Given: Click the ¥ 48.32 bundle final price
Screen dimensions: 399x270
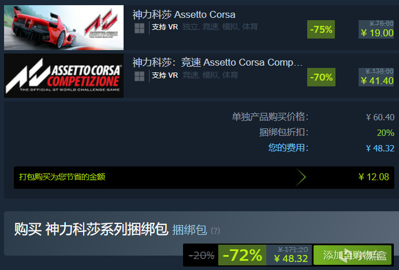Looking at the screenshot, I should [291, 258].
